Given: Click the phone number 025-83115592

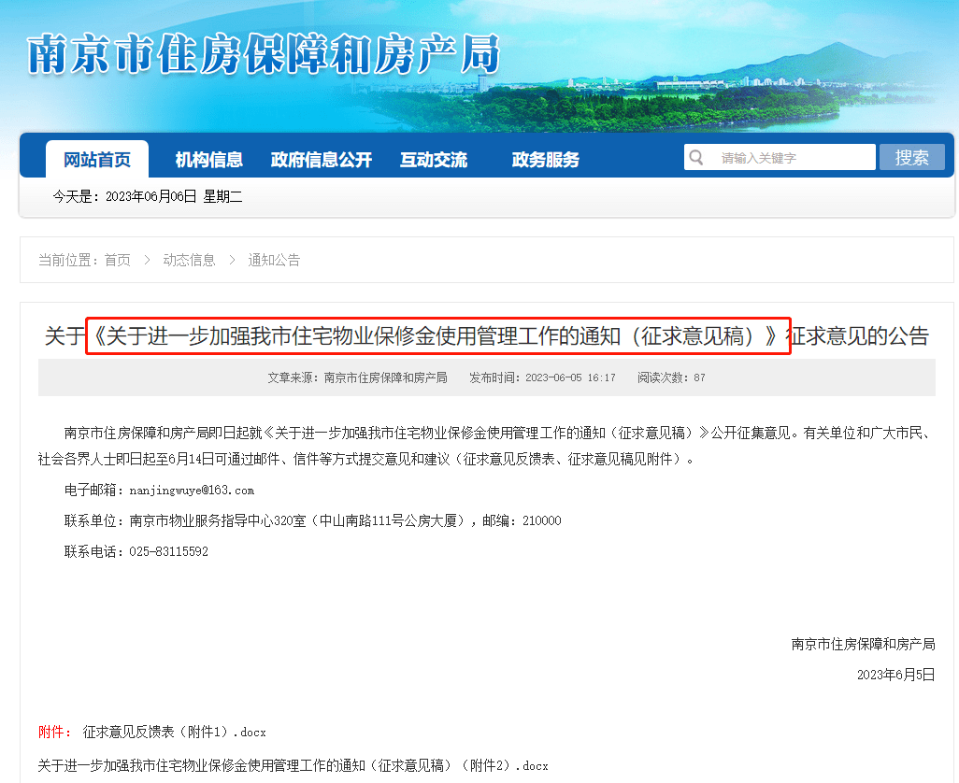Looking at the screenshot, I should pos(169,552).
